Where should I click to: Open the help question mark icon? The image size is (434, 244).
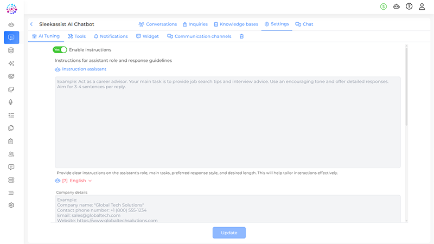tap(409, 7)
